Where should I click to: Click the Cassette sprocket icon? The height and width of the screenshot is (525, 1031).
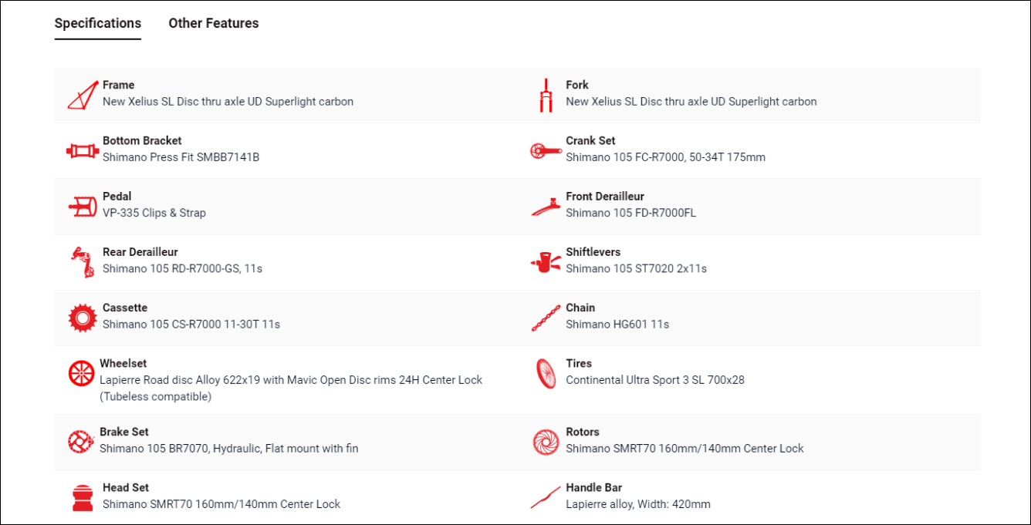coord(82,318)
